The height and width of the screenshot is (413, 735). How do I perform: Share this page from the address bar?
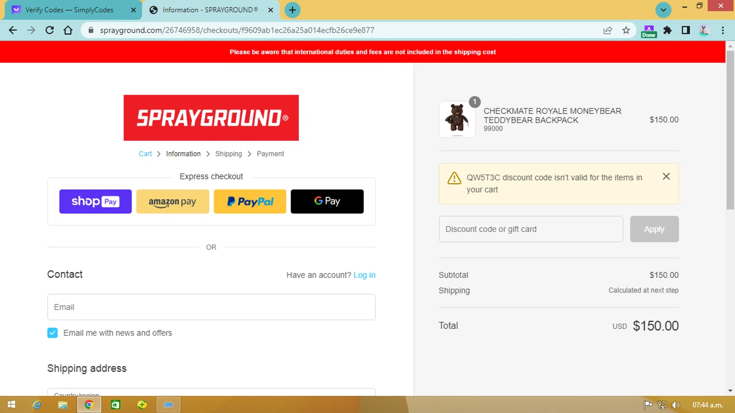coord(608,30)
